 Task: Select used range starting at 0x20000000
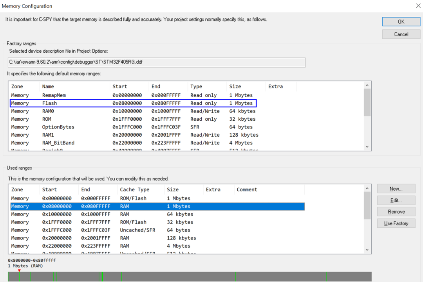click(157, 238)
